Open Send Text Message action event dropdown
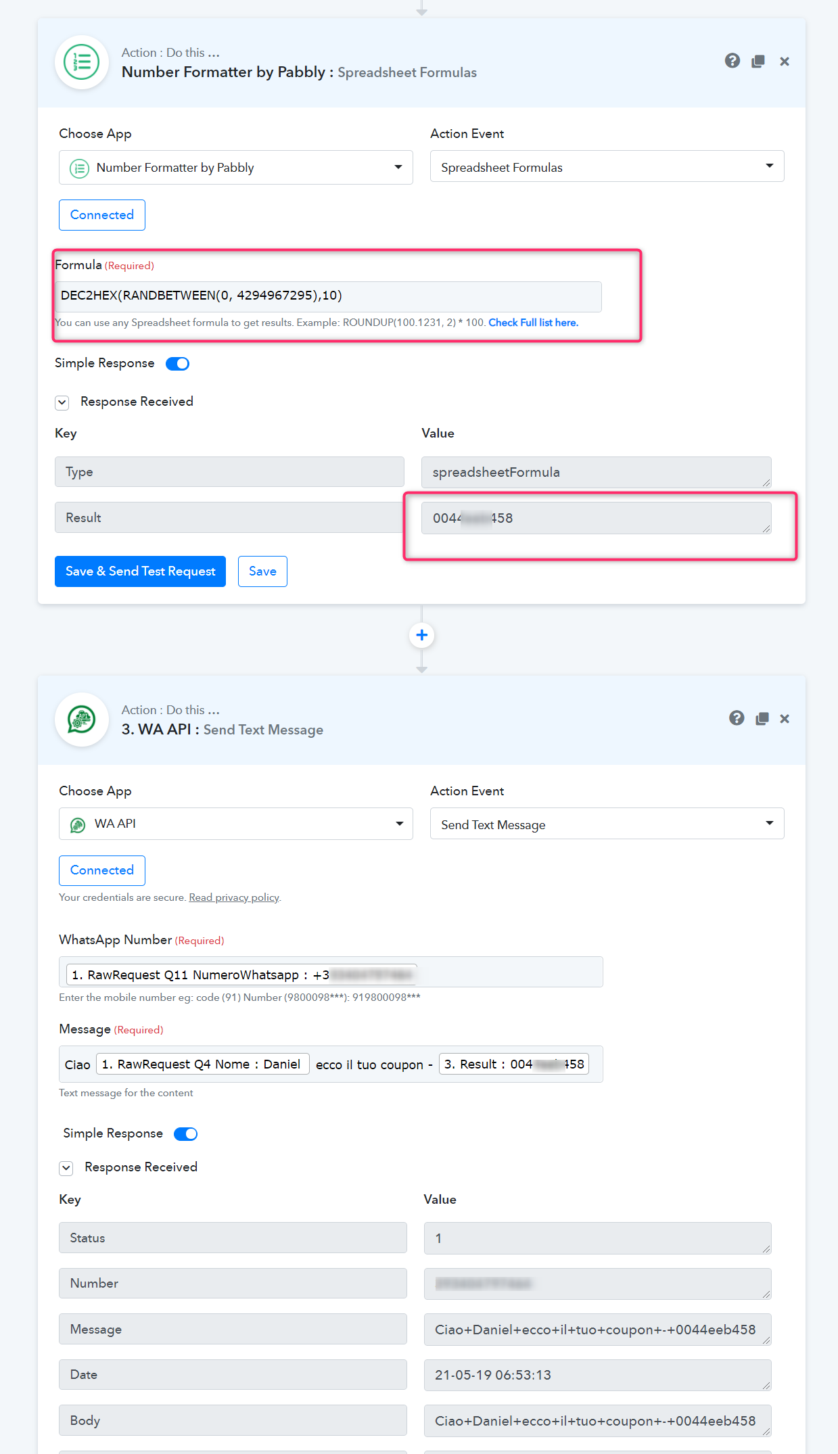Image resolution: width=838 pixels, height=1454 pixels. pyautogui.click(x=607, y=824)
